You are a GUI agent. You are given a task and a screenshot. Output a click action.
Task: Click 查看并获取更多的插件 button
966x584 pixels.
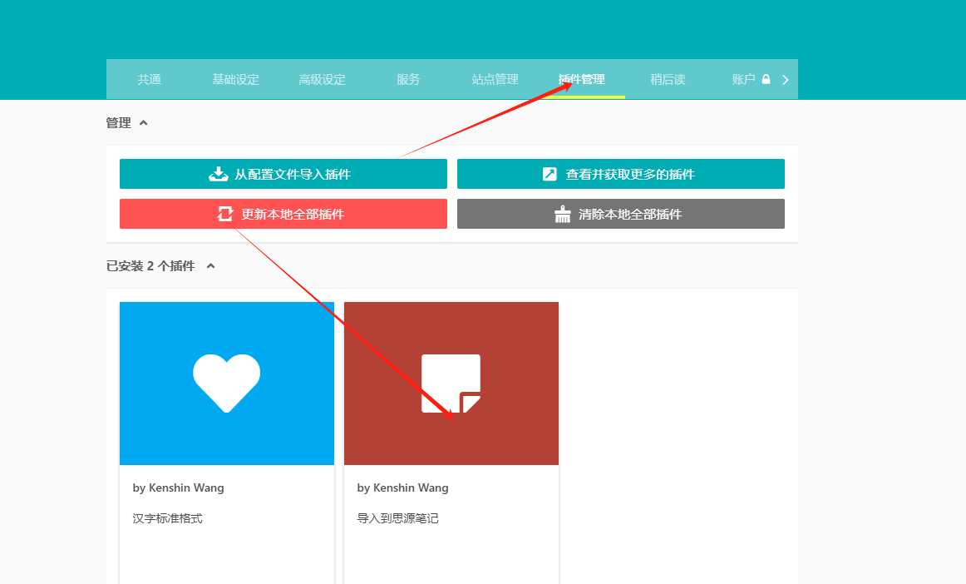coord(621,174)
